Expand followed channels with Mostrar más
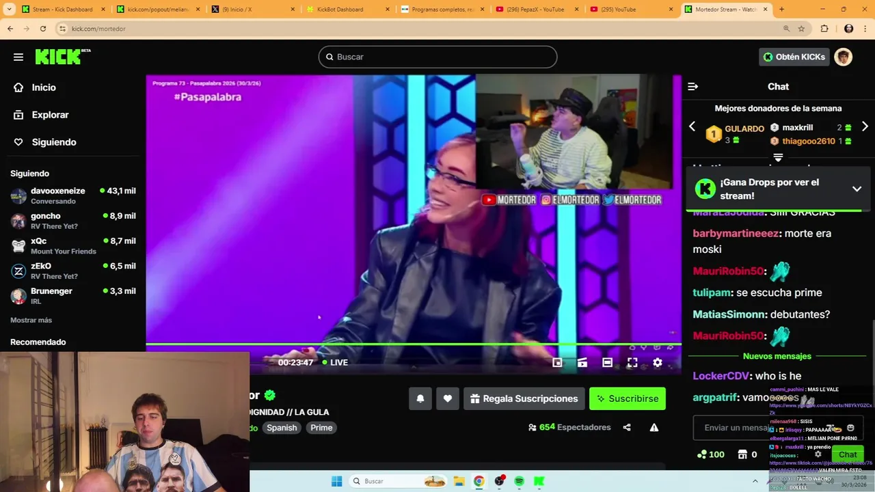 tap(31, 320)
